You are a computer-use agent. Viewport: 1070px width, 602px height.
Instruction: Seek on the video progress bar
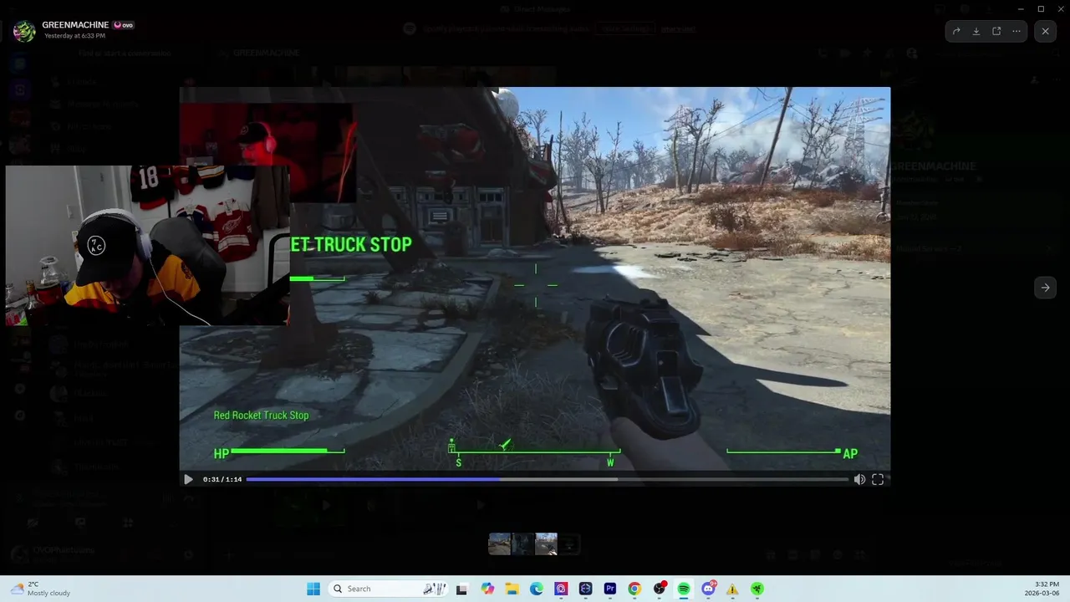click(x=547, y=479)
